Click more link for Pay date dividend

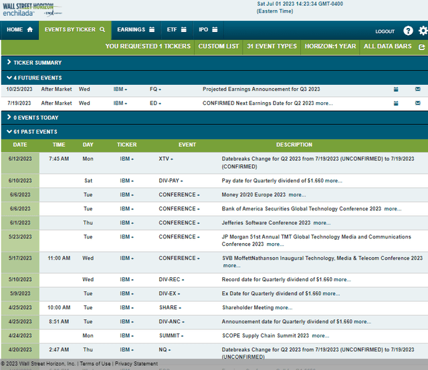pos(334,180)
